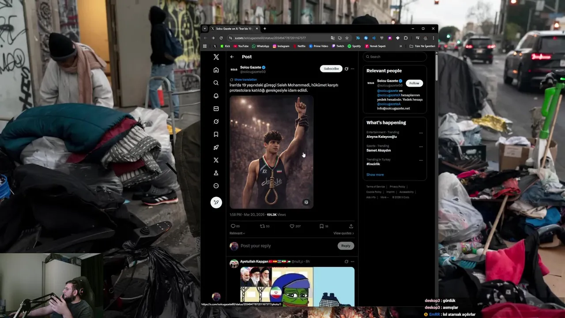Open Instagram bookmark in bookmarks bar
Screen dimensions: 565x318
(281, 46)
